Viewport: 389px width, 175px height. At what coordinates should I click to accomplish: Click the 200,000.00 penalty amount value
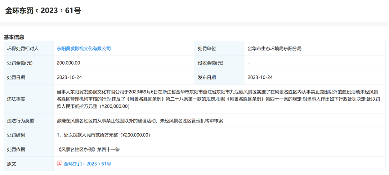click(x=68, y=63)
